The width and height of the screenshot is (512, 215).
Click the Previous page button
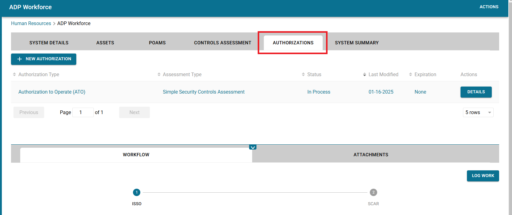click(29, 112)
